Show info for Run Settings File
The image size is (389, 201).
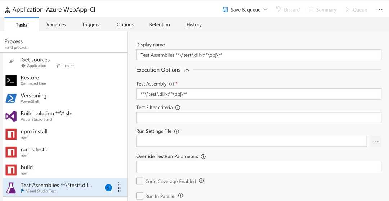[x=176, y=131]
